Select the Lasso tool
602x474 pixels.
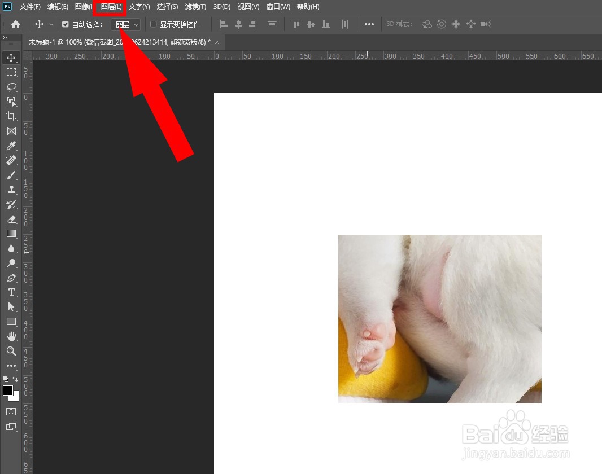pyautogui.click(x=11, y=87)
